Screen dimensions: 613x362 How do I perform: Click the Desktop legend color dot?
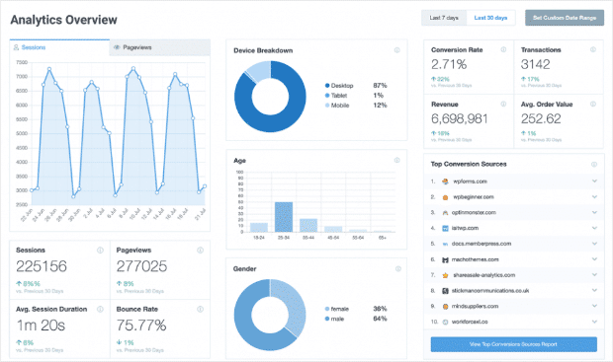tap(327, 86)
